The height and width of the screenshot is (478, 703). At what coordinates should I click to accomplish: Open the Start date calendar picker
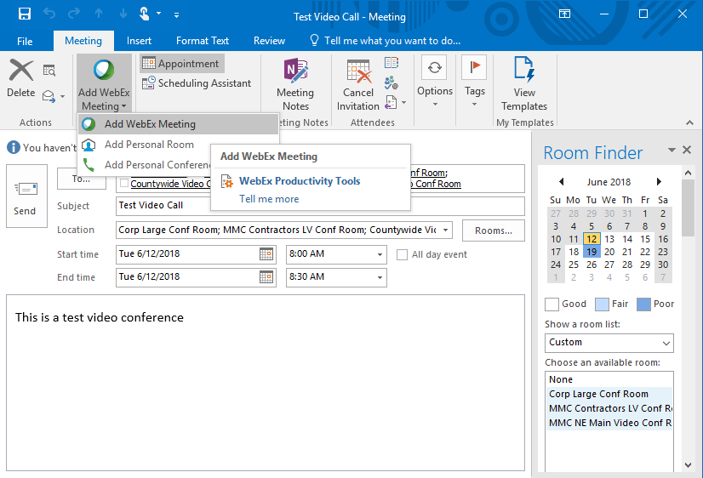[x=266, y=254]
